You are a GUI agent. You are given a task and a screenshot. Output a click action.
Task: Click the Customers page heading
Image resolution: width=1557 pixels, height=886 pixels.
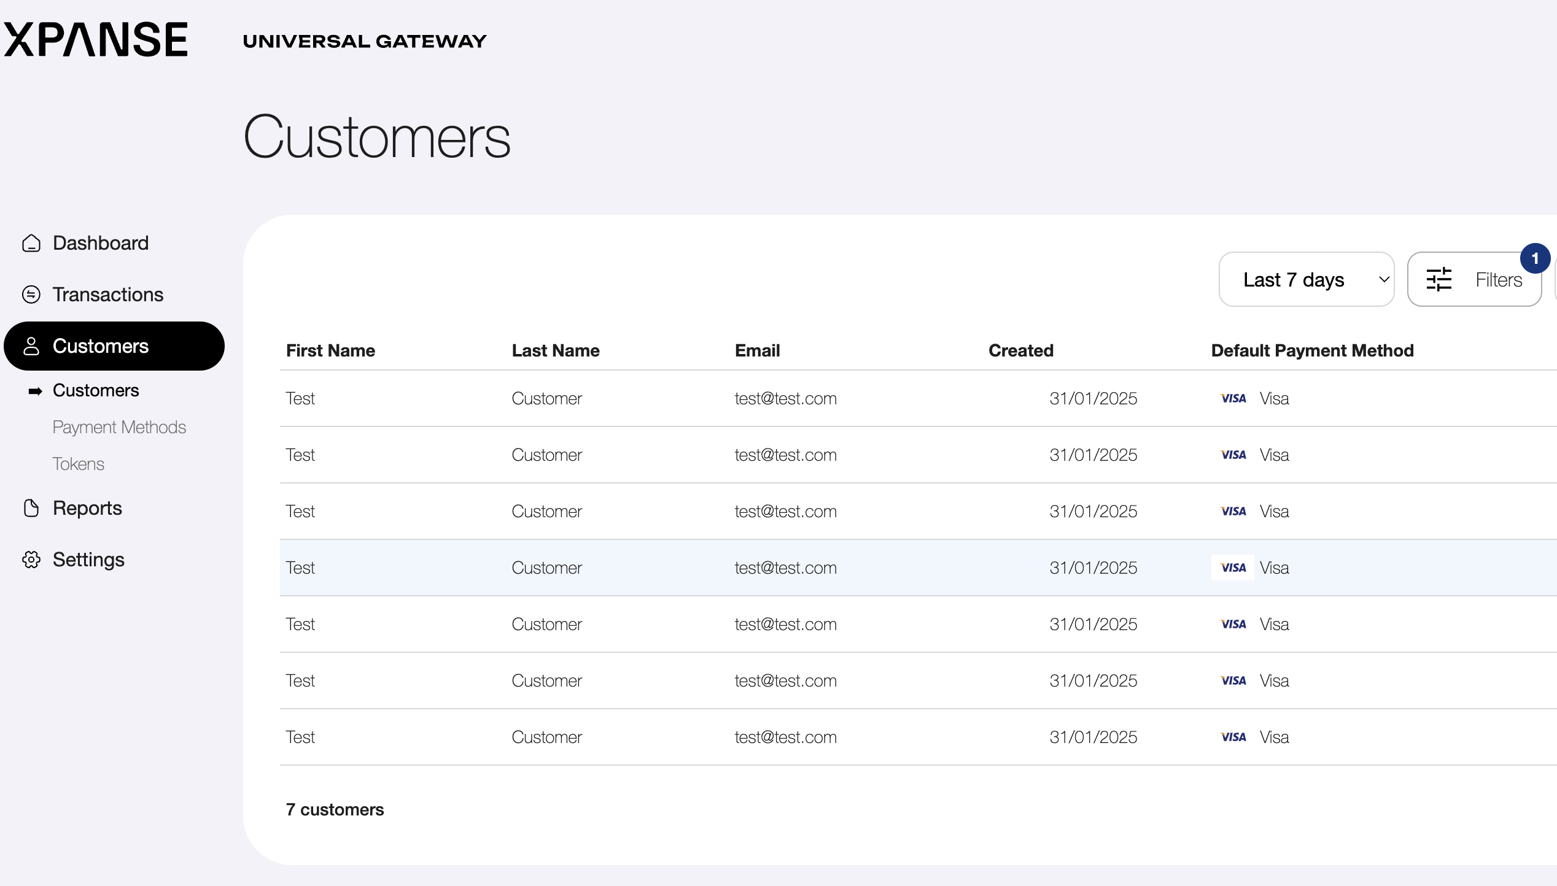pos(377,137)
